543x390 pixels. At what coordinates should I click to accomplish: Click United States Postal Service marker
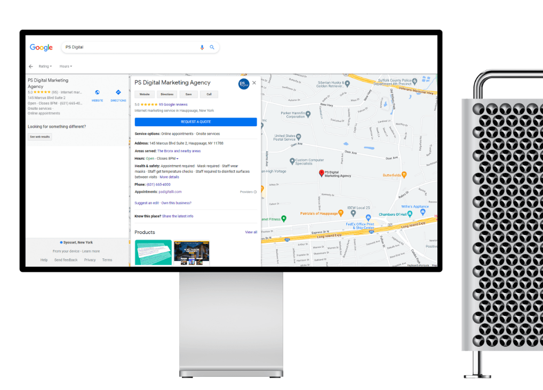pos(298,137)
